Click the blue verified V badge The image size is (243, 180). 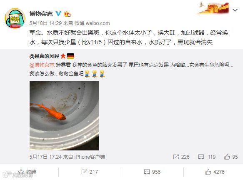point(58,14)
